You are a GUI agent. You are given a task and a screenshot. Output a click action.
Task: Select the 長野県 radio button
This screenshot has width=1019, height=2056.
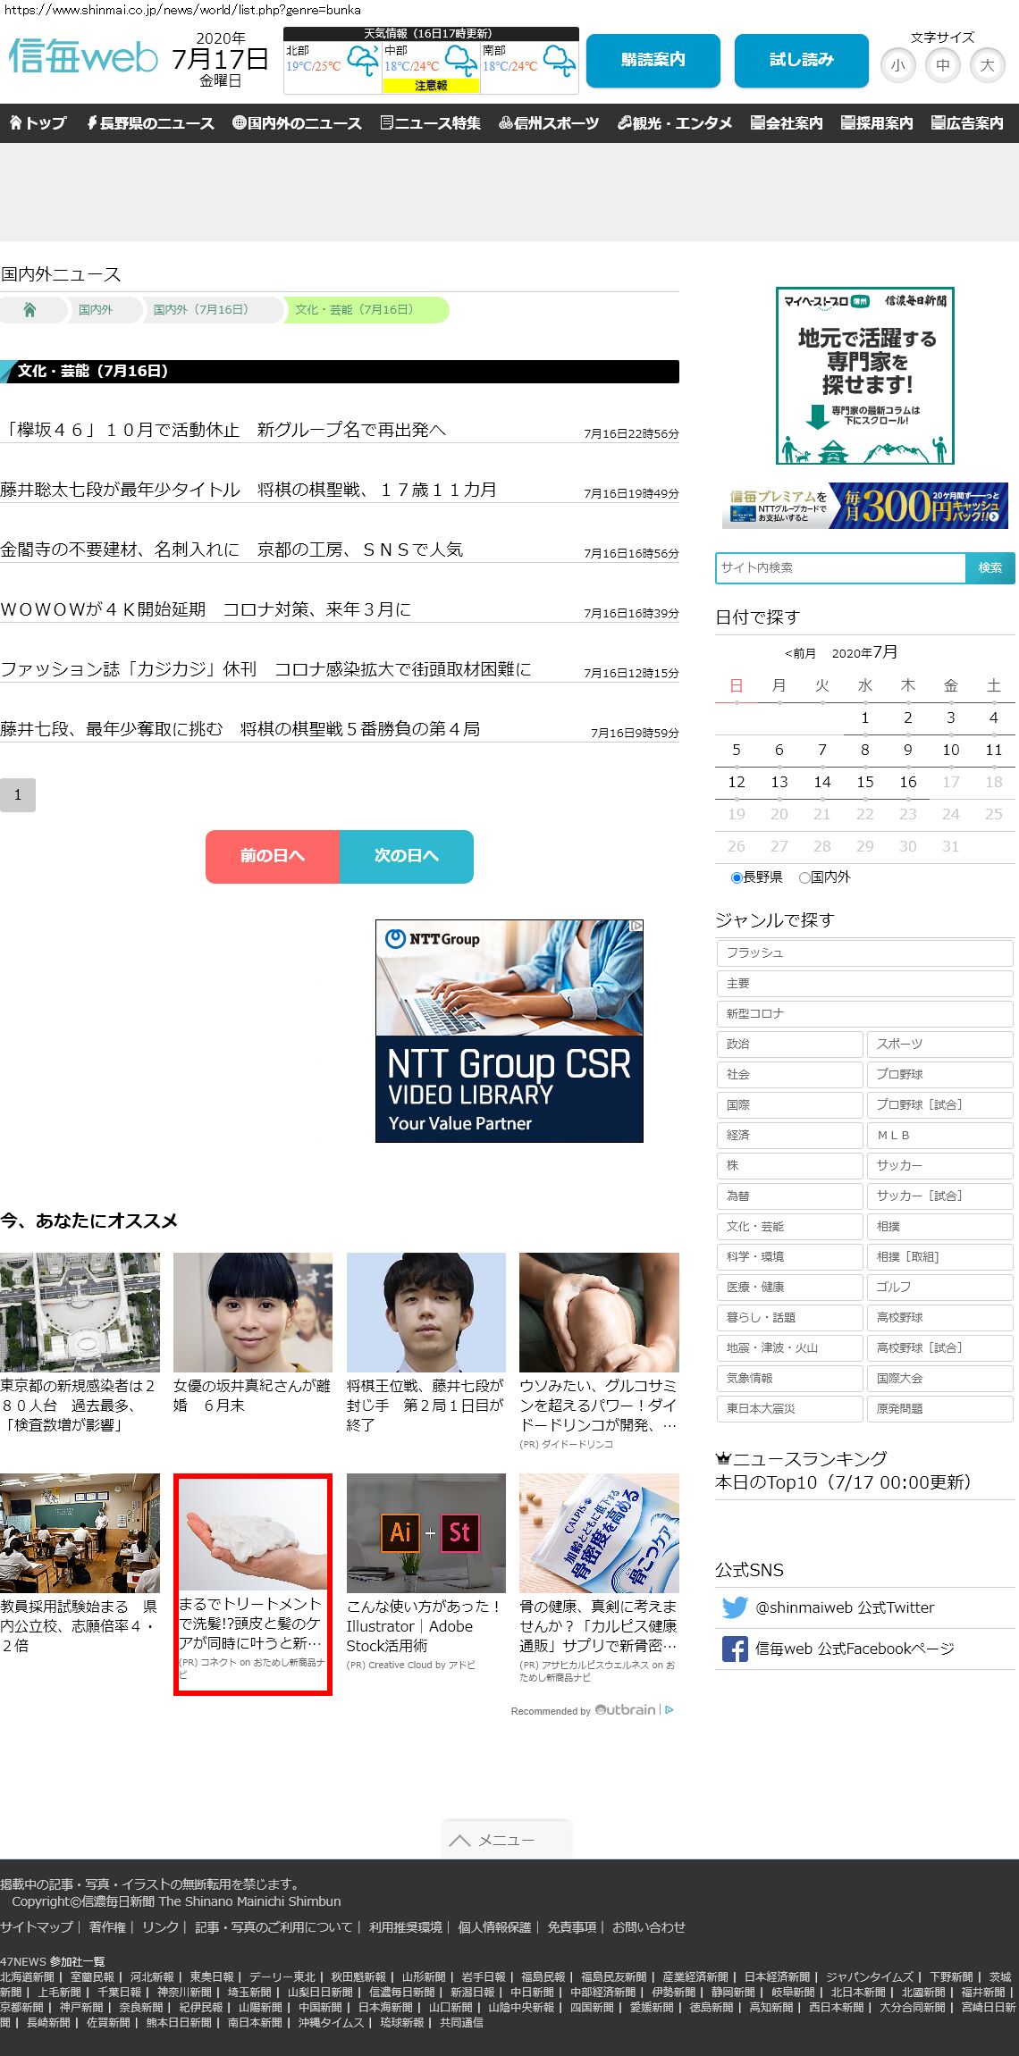[737, 878]
